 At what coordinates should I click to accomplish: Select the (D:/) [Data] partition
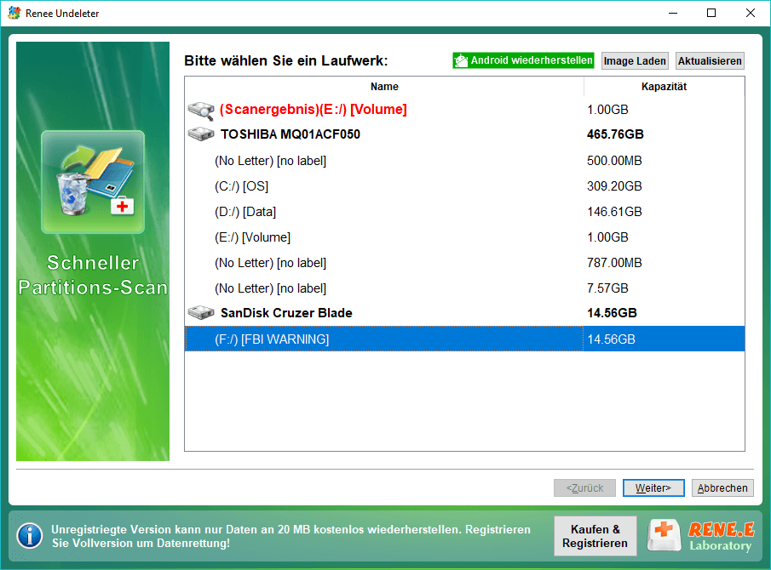[464, 212]
